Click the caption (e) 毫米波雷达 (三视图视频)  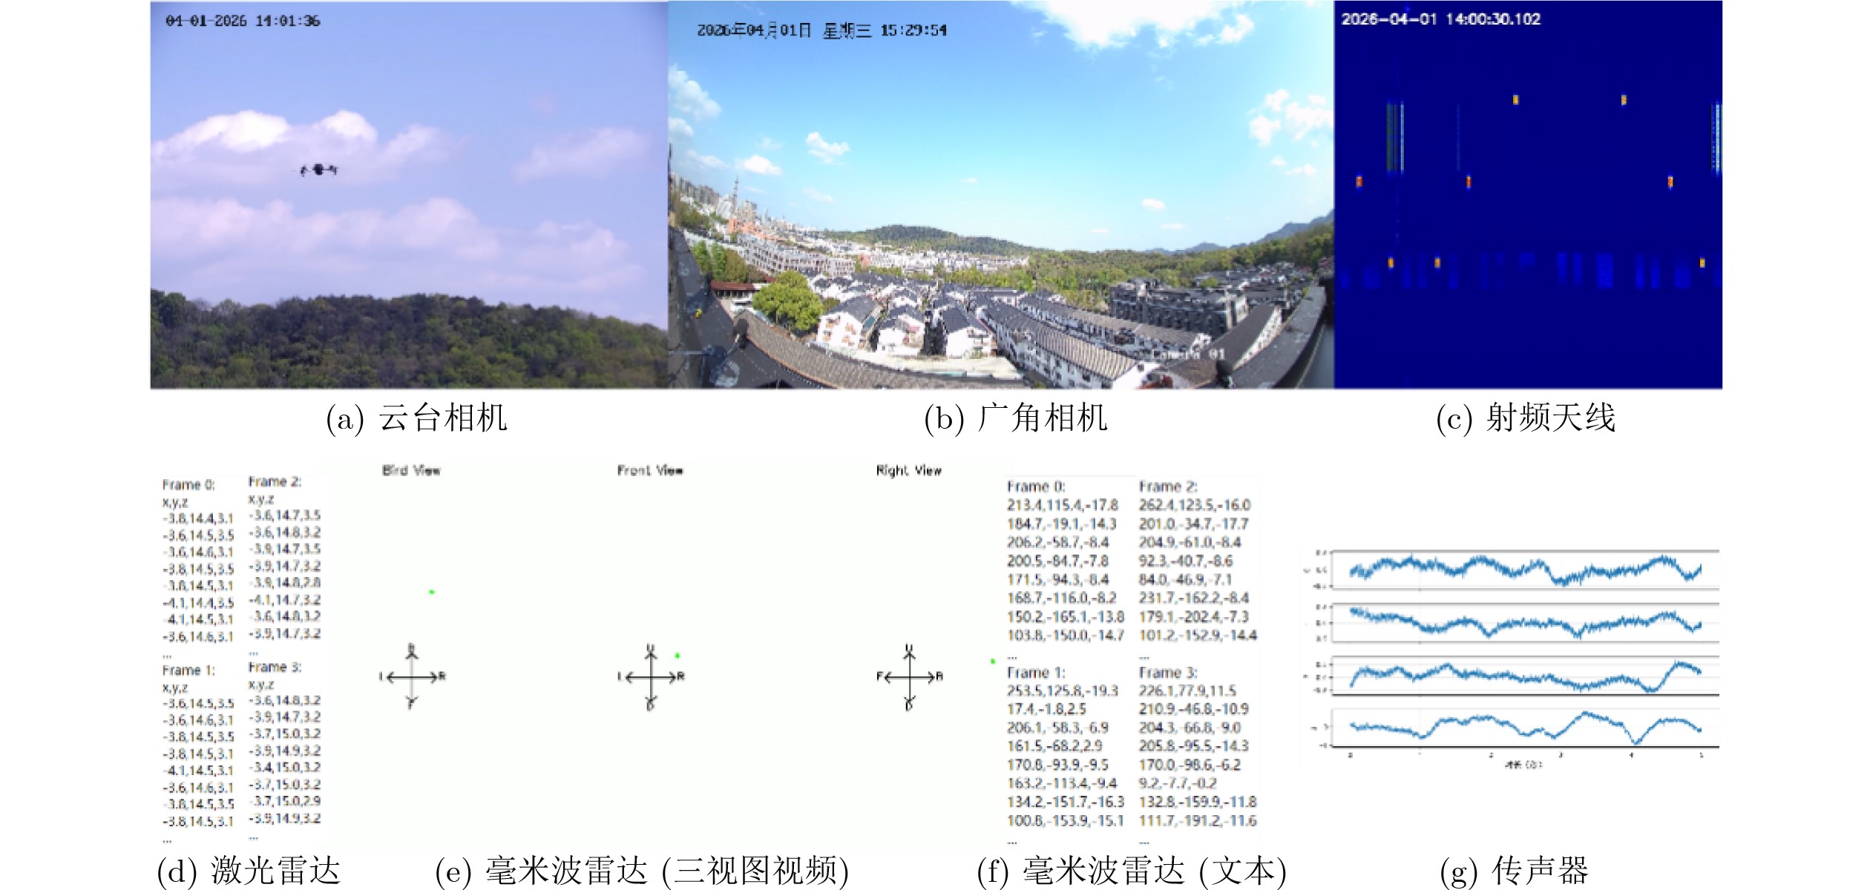point(642,871)
